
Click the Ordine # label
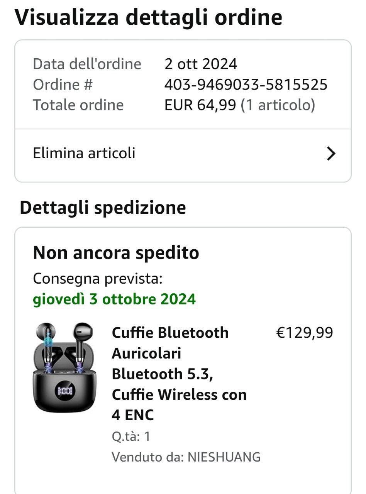click(x=63, y=85)
